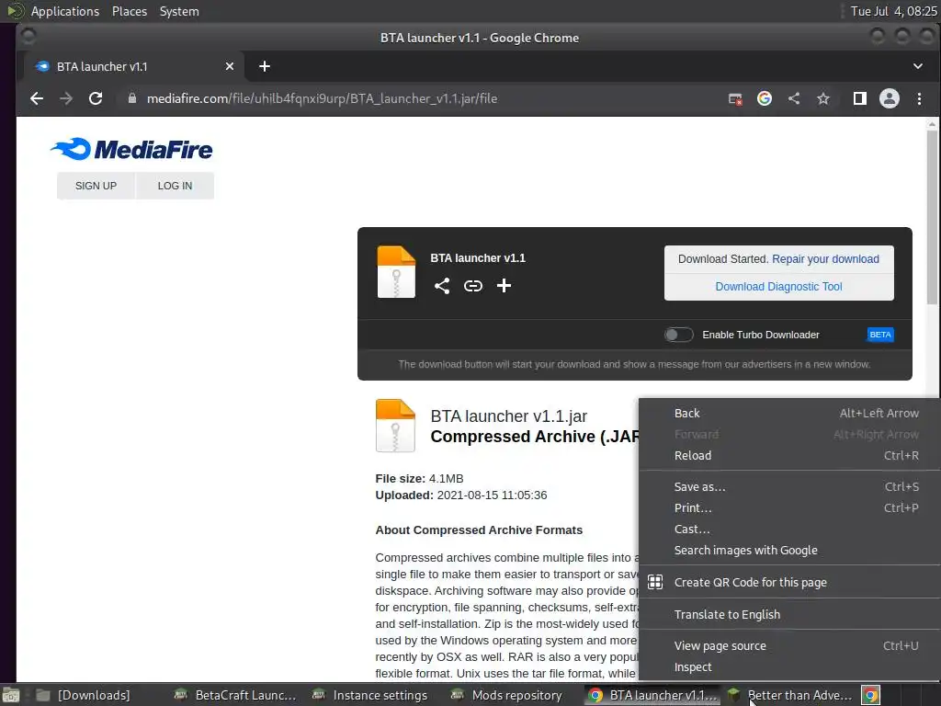The height and width of the screenshot is (706, 941).
Task: Choose Save as… in context menu
Action: coord(789,487)
